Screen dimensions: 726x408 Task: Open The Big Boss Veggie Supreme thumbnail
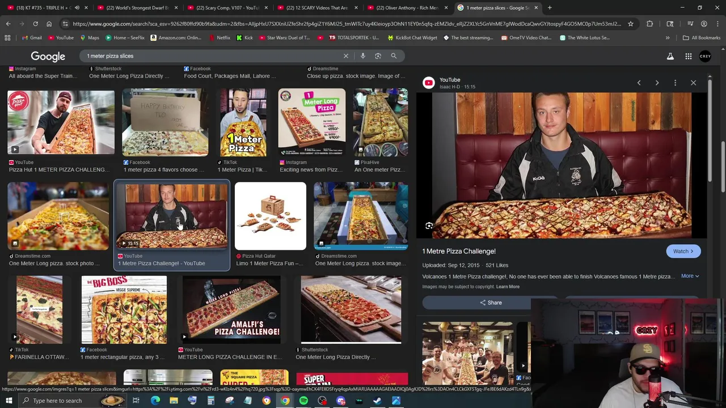tap(124, 310)
